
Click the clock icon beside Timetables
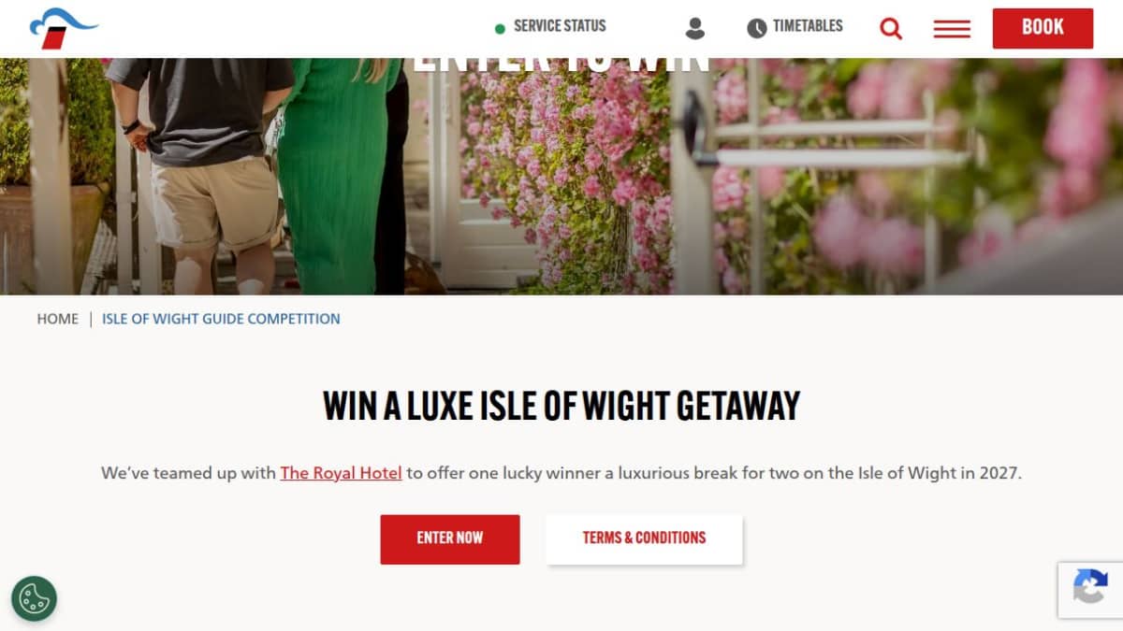click(756, 28)
